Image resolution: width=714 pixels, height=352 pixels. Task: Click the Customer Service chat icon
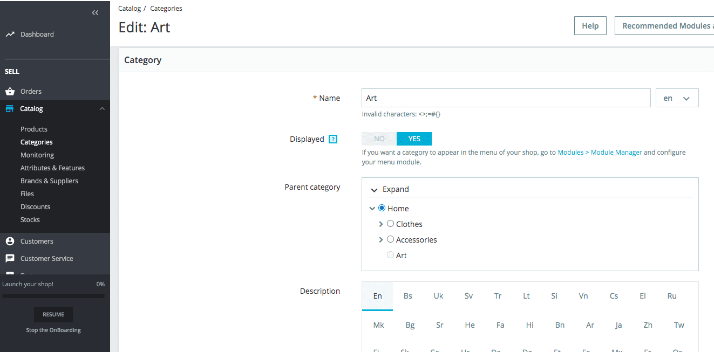click(x=9, y=258)
